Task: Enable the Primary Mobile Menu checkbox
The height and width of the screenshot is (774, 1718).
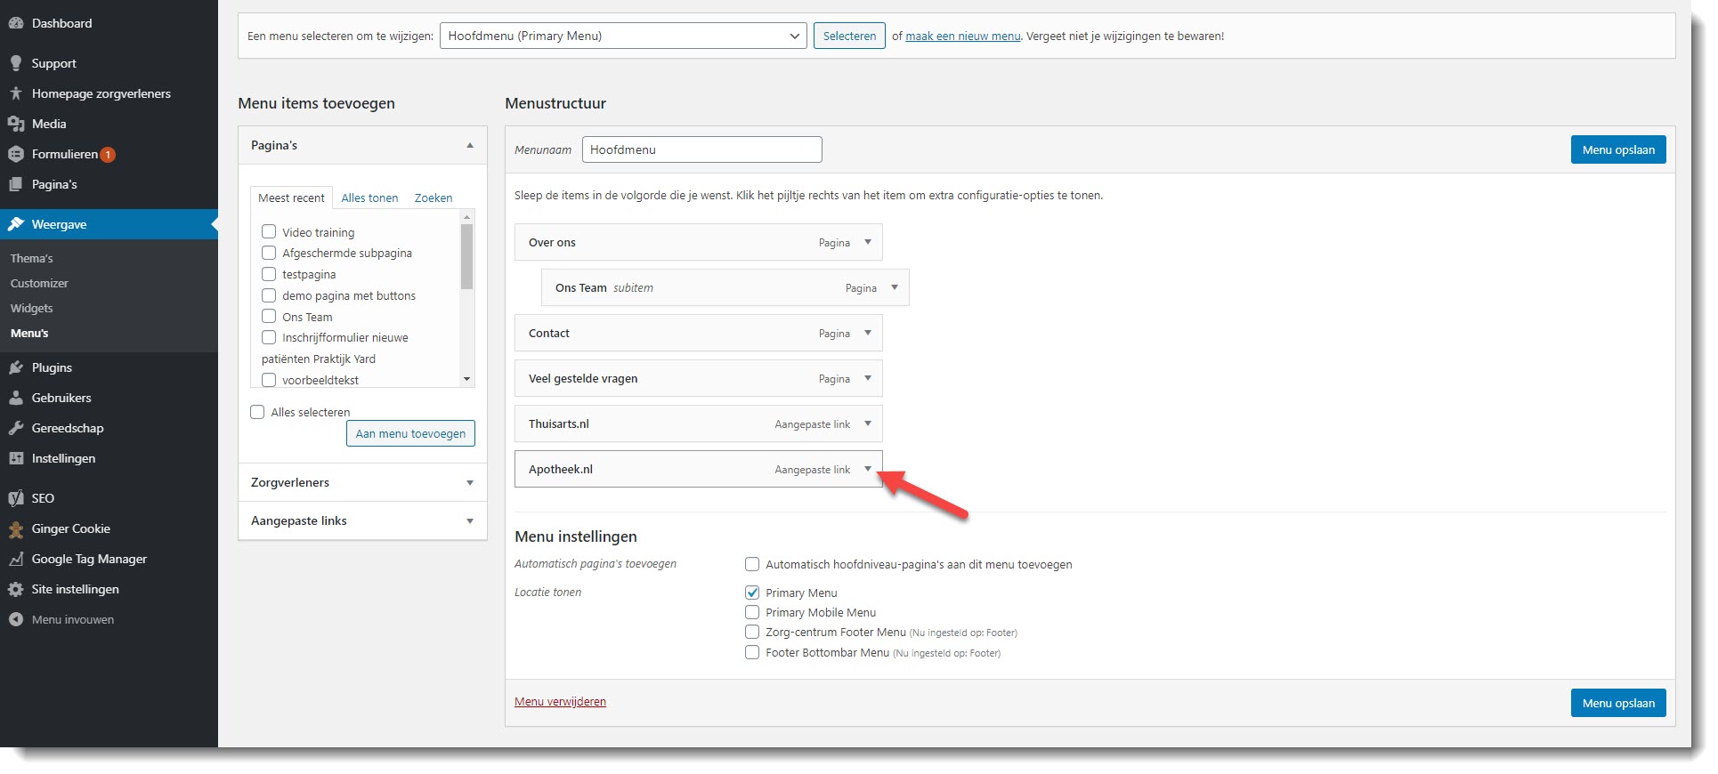Action: (x=752, y=612)
